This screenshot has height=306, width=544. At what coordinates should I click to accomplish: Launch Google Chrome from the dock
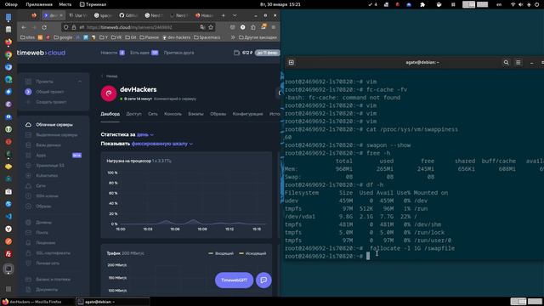(x=8, y=54)
